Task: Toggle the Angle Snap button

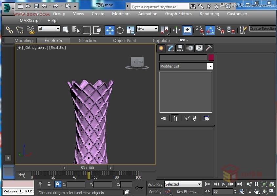Action: point(210,30)
